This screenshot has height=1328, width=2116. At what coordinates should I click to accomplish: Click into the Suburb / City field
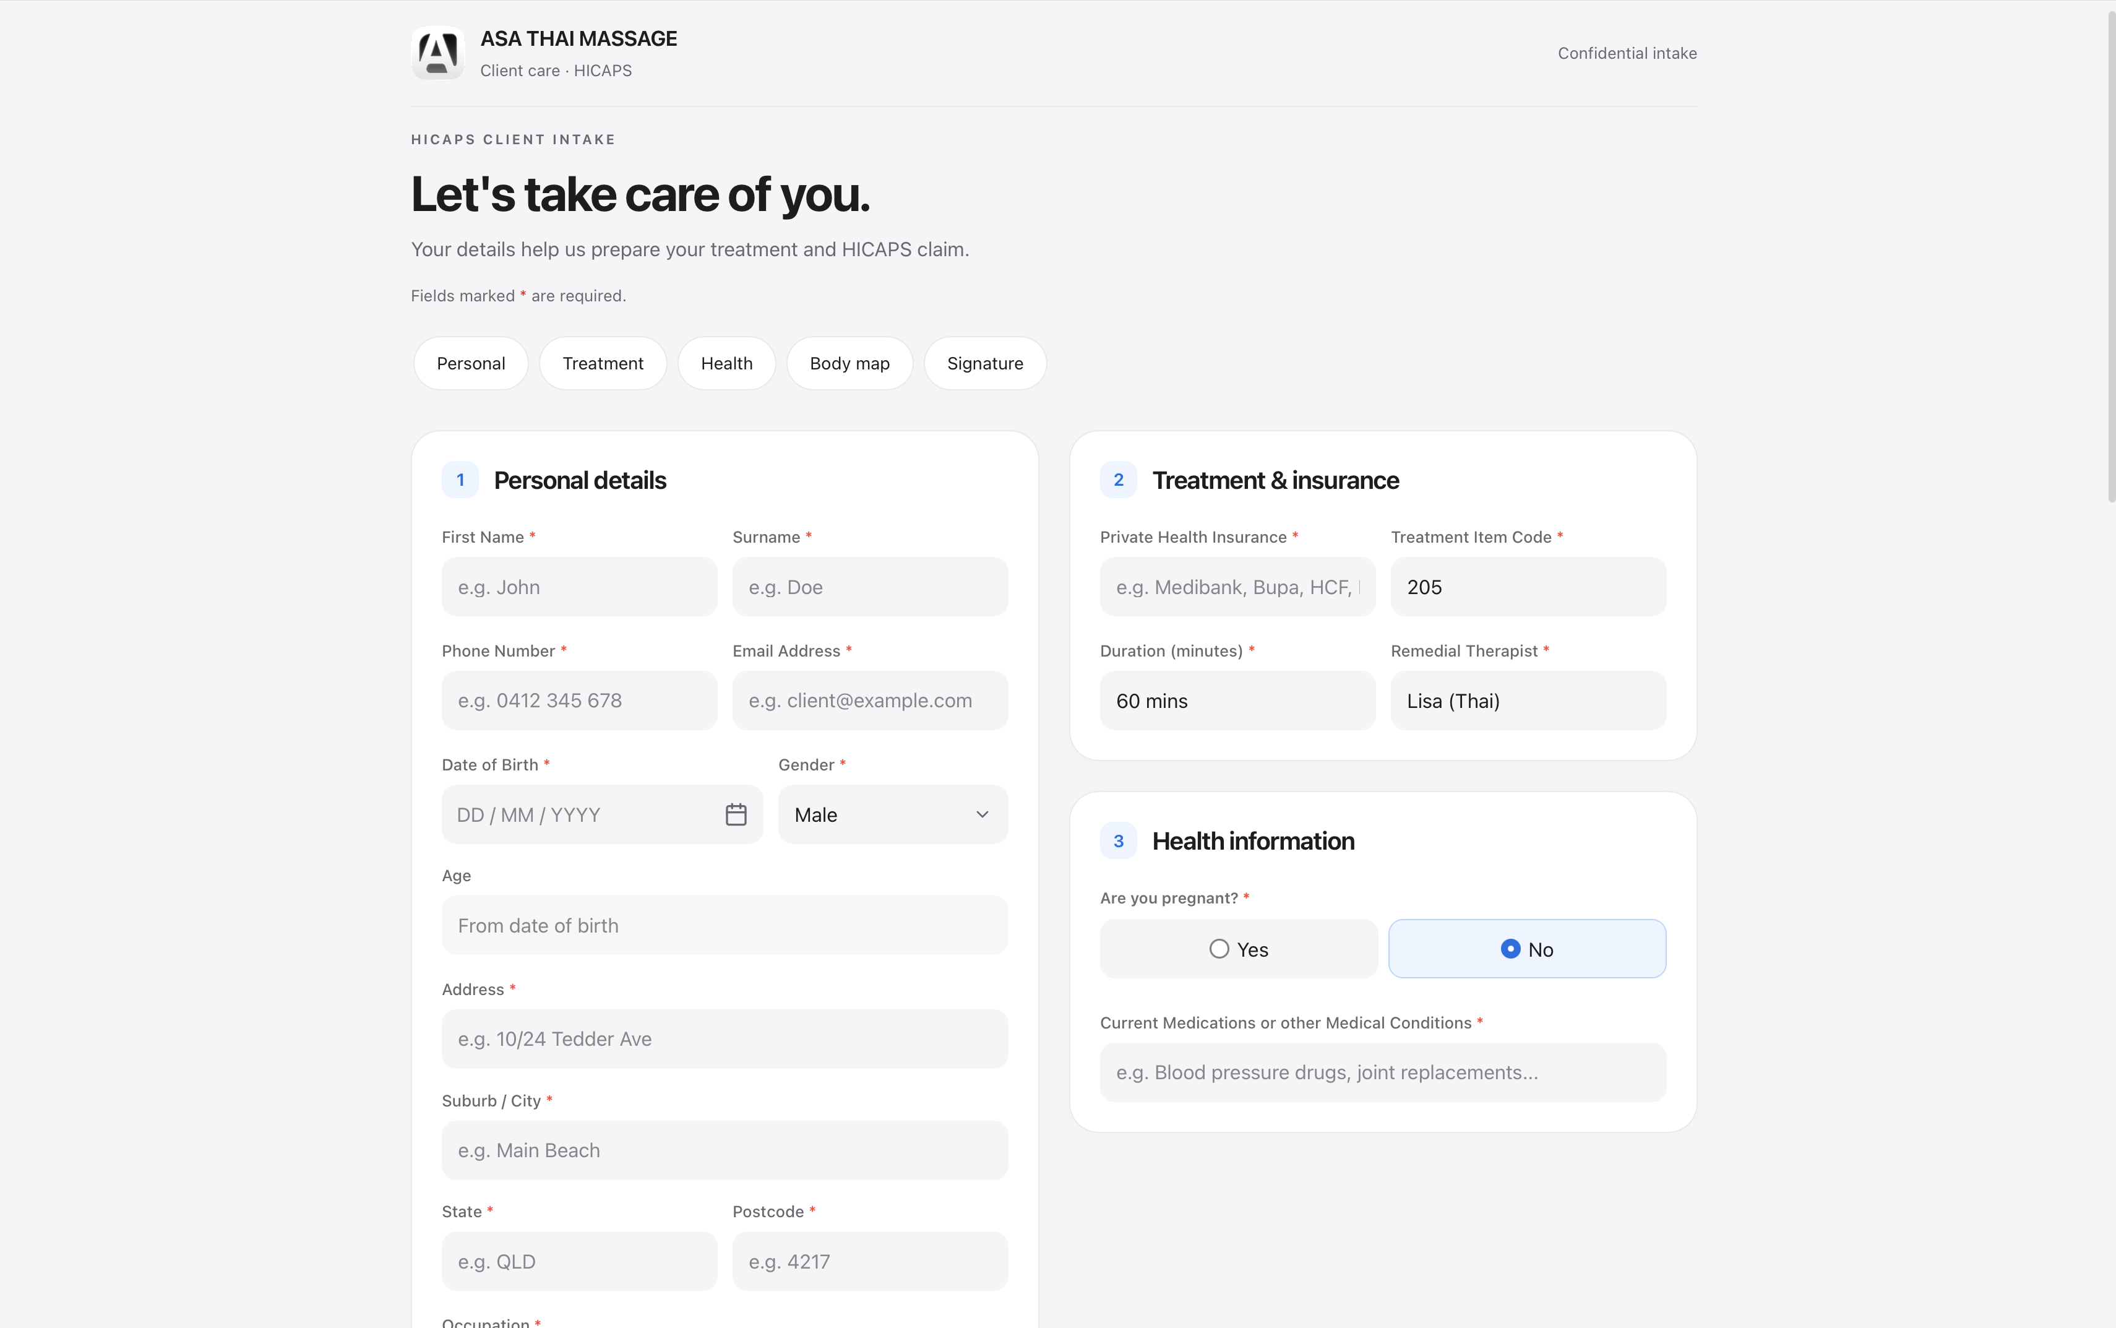tap(725, 1150)
